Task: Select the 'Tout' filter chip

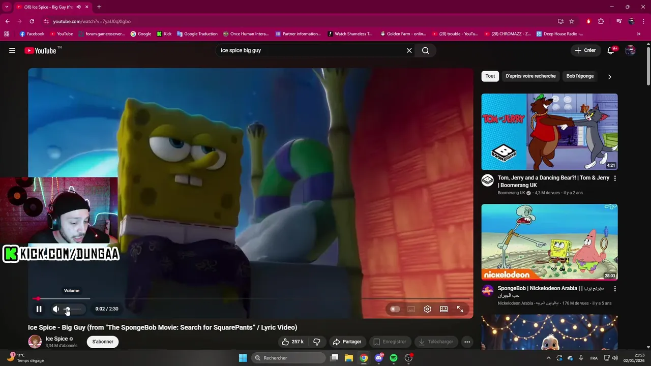Action: (x=490, y=76)
